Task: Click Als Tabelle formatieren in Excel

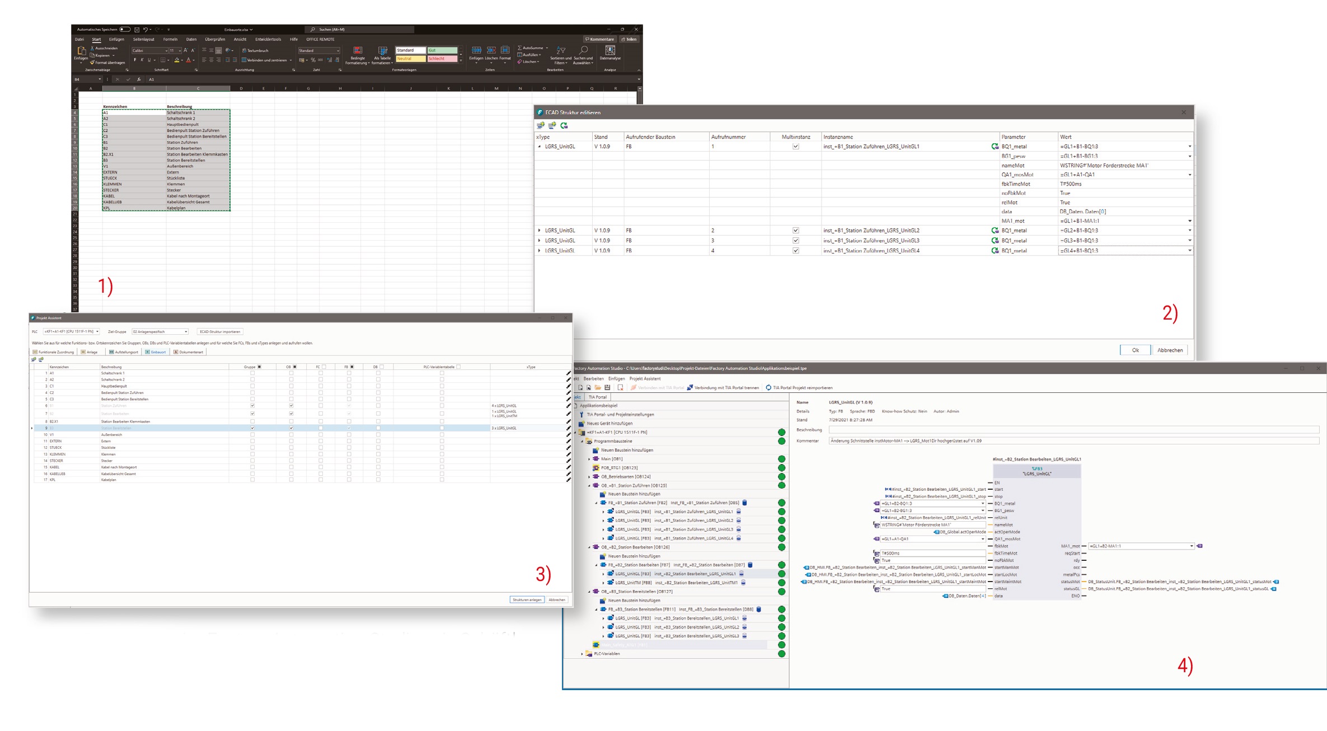Action: [x=383, y=56]
